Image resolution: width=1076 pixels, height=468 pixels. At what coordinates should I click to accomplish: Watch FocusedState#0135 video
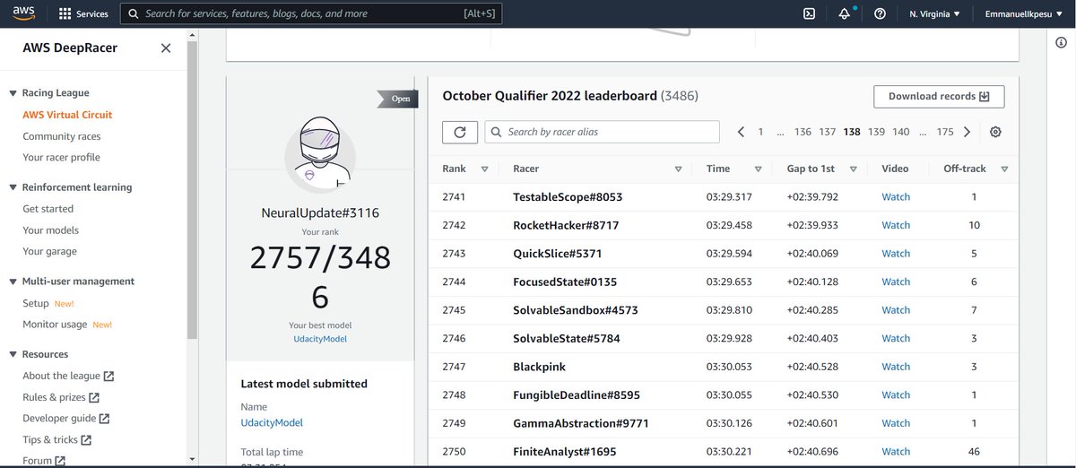[x=896, y=282]
